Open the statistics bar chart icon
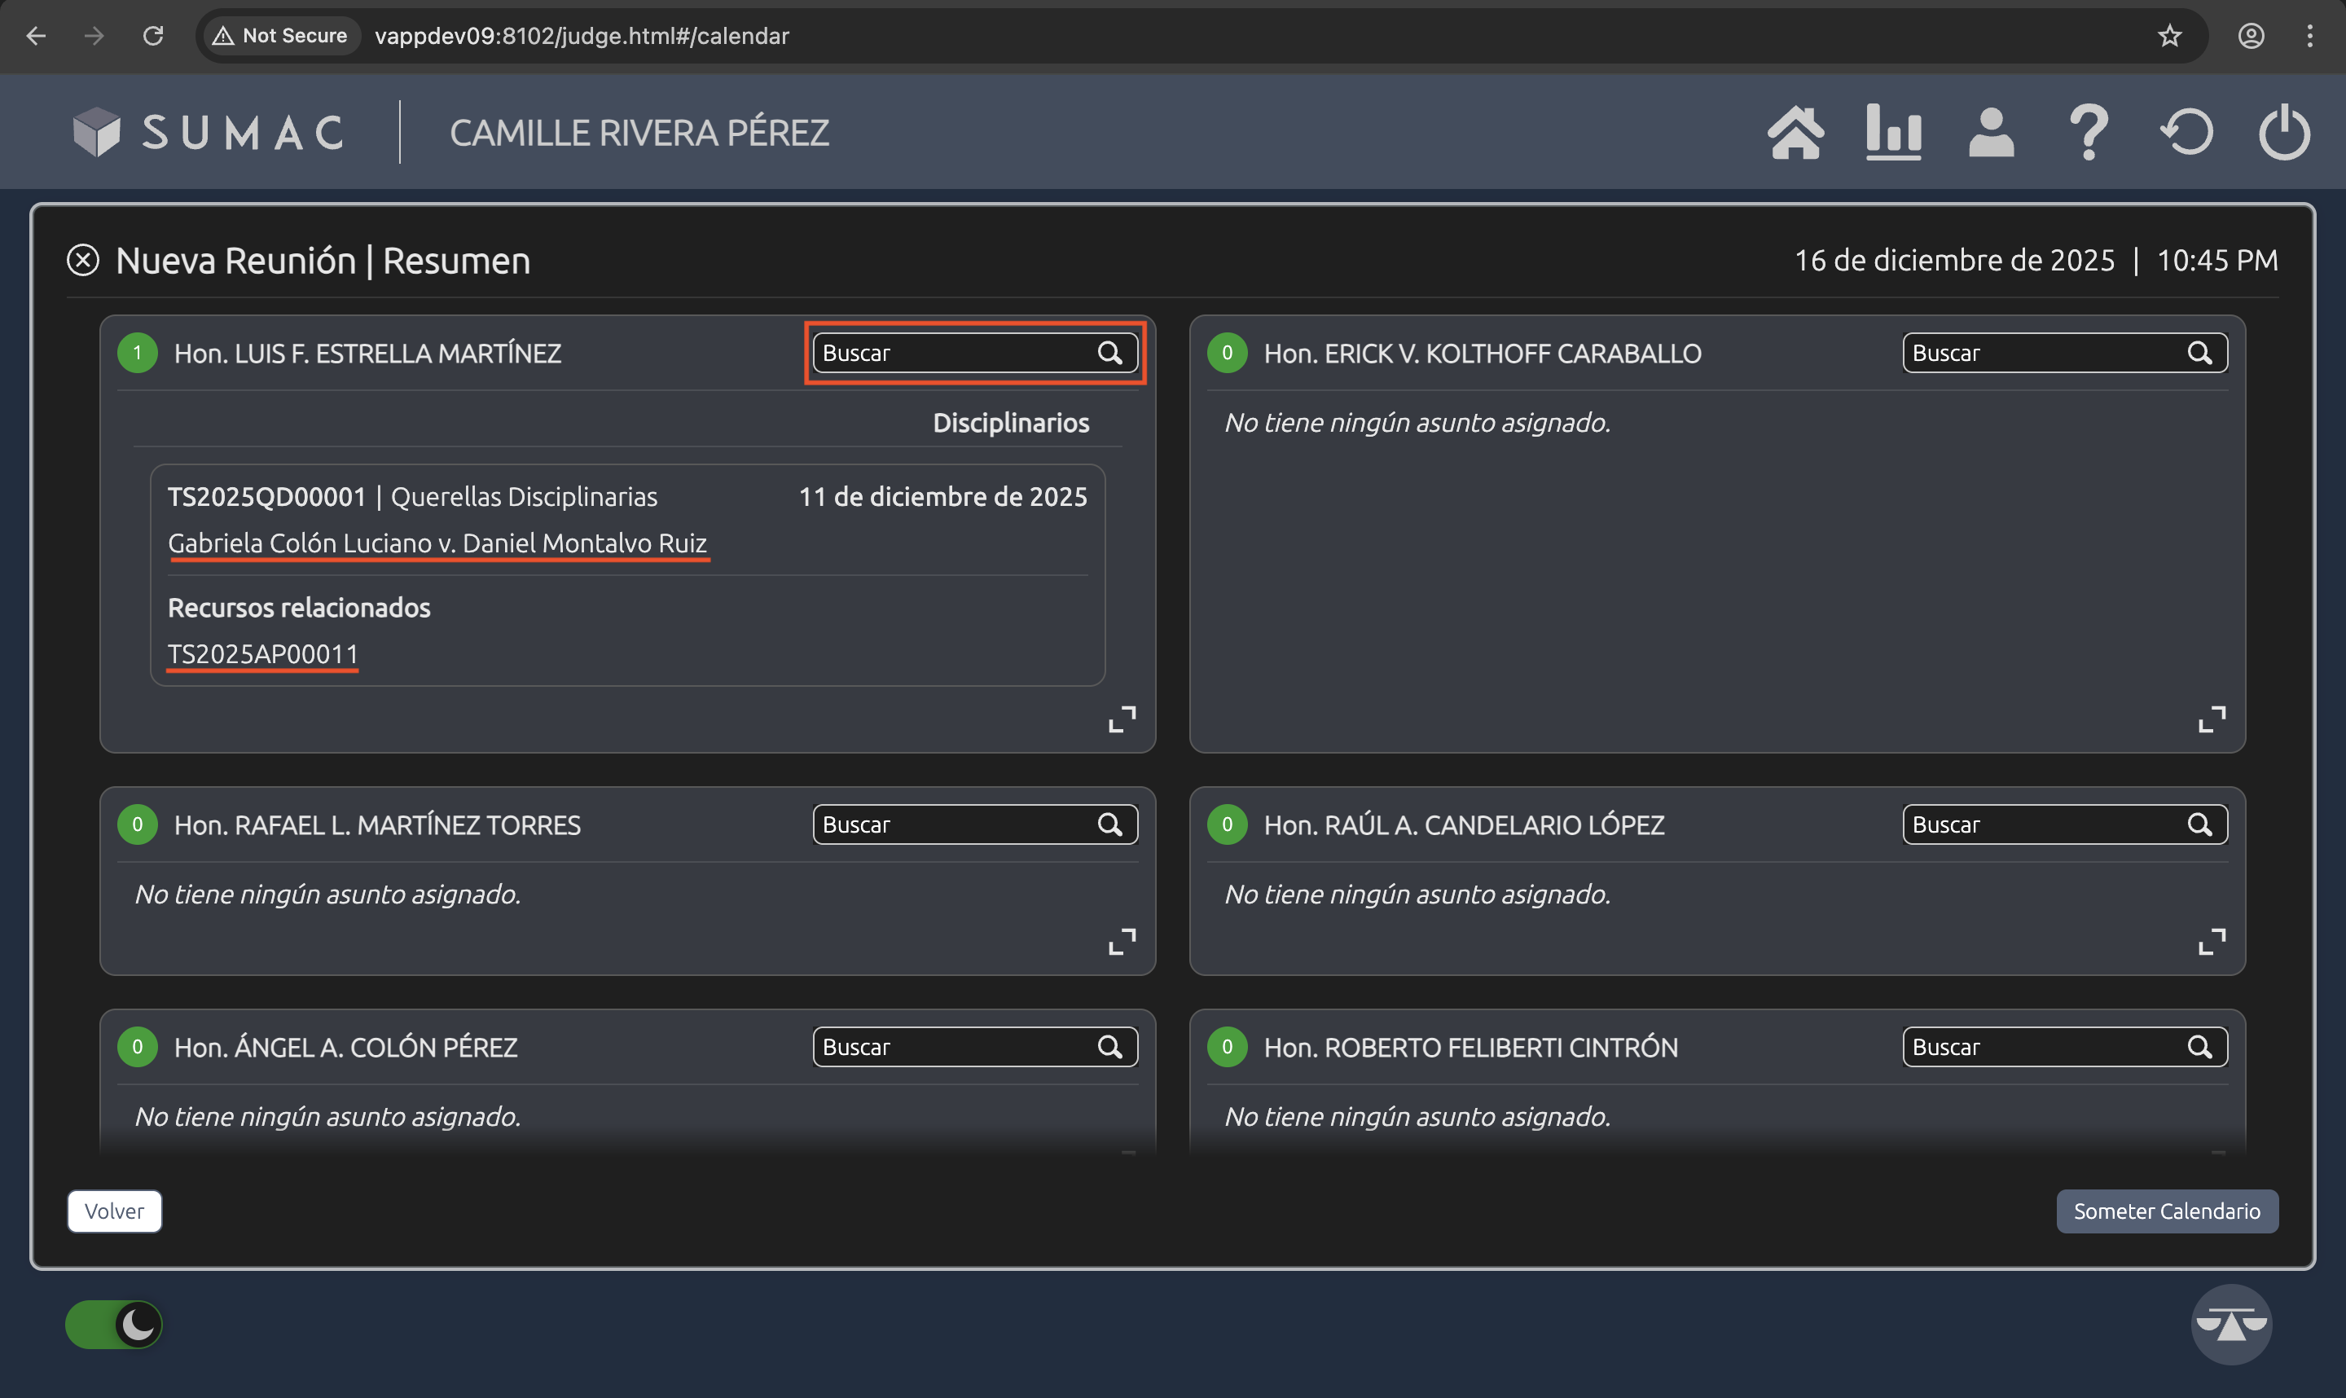Image resolution: width=2346 pixels, height=1398 pixels. coord(1893,133)
